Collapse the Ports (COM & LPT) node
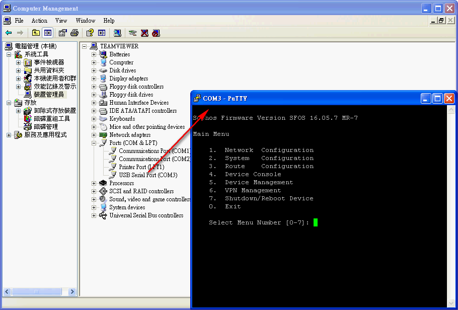The width and height of the screenshot is (458, 310). click(94, 143)
